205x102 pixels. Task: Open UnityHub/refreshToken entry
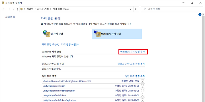(54, 95)
